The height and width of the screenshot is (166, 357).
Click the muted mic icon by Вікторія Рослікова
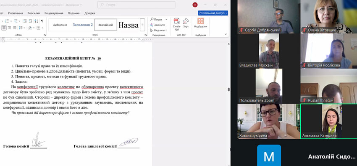click(x=304, y=65)
